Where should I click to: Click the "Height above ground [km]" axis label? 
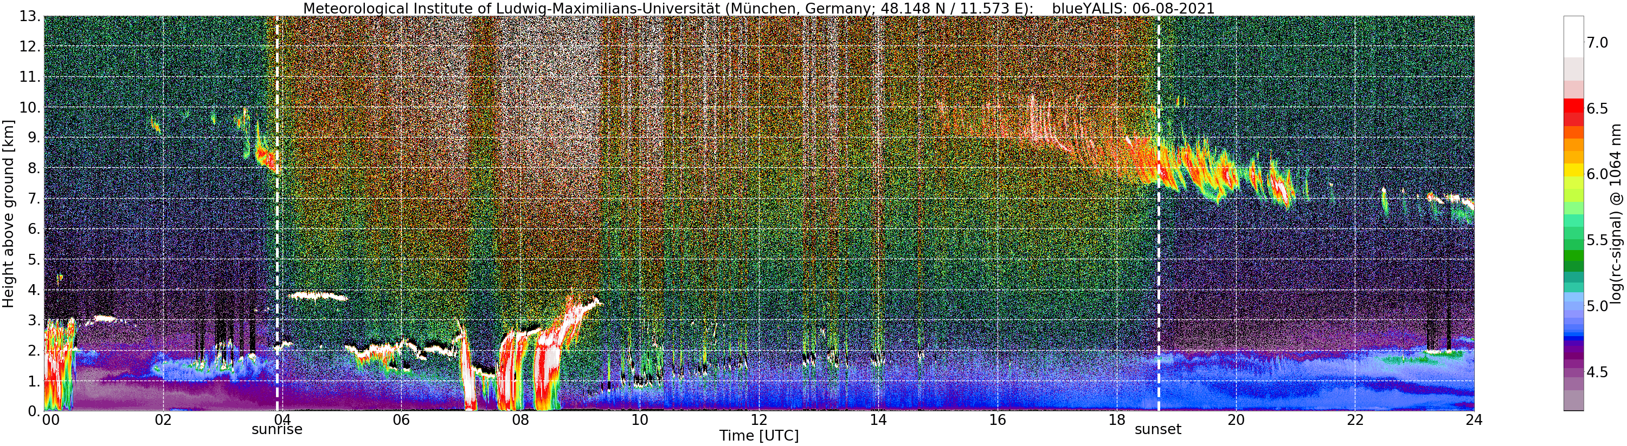tap(8, 213)
